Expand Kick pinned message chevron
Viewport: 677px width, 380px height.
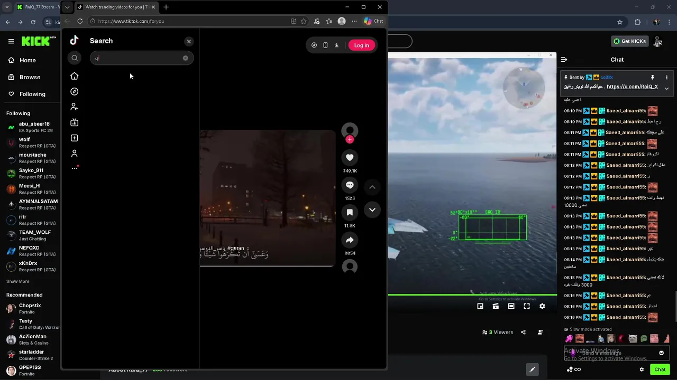(x=666, y=89)
